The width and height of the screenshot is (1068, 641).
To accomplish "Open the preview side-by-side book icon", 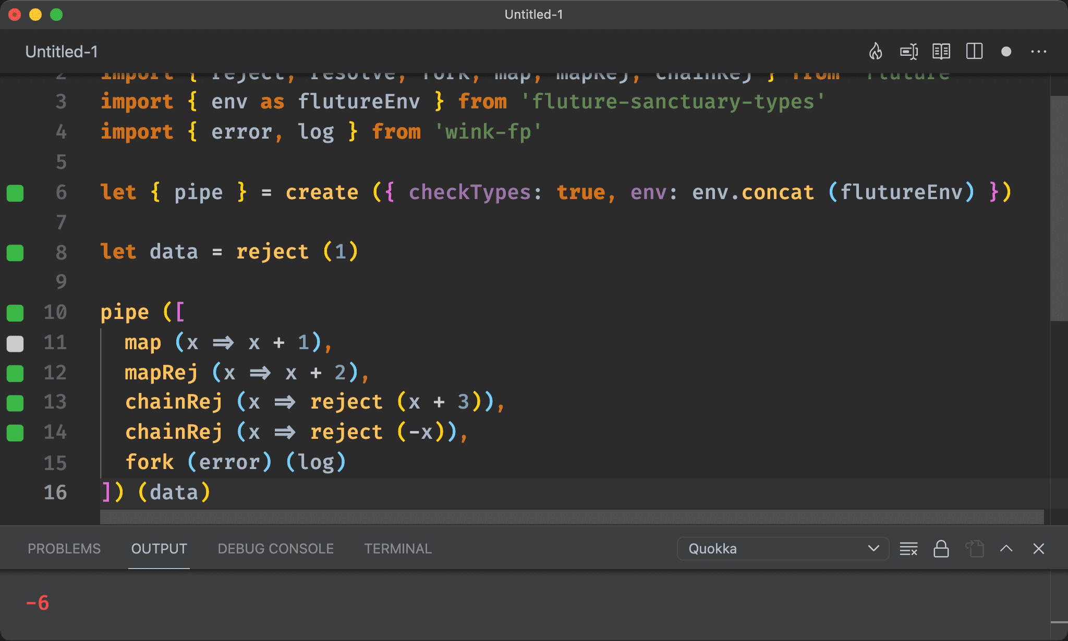I will point(941,52).
